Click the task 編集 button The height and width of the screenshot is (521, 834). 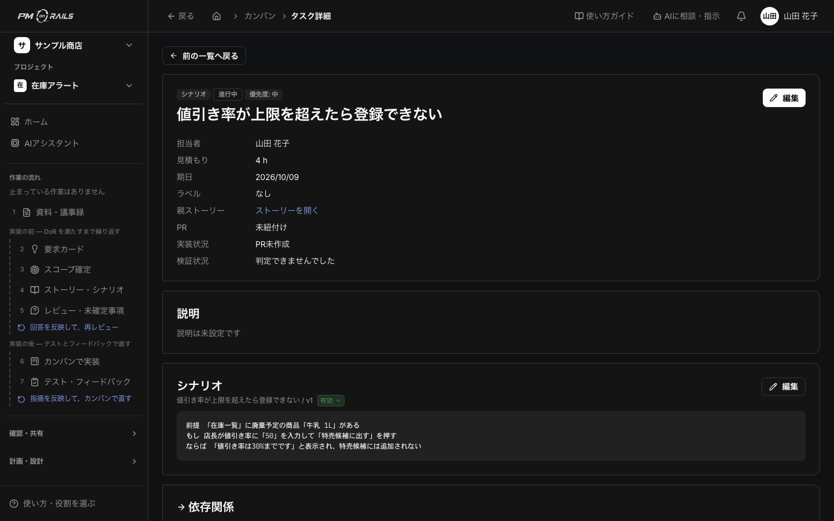[x=784, y=98]
